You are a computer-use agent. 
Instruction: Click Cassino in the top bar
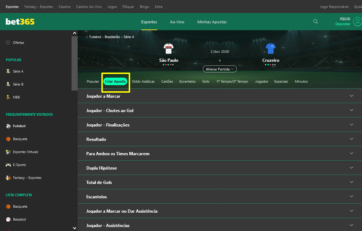point(64,7)
